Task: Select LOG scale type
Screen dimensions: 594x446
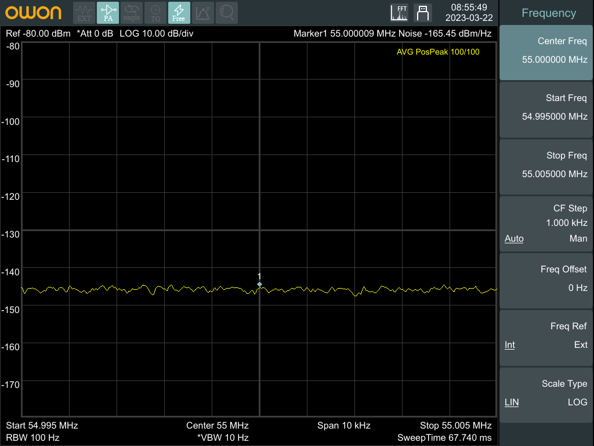Action: 577,402
